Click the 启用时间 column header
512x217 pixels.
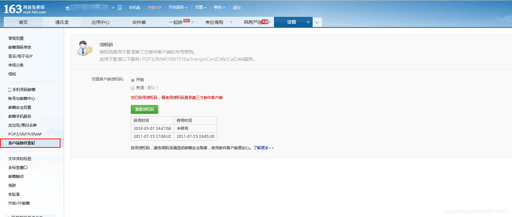point(152,121)
